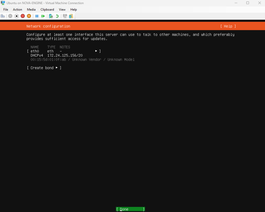265x212 pixels.
Task: Open the Clipboard menu
Action: [x=47, y=10]
